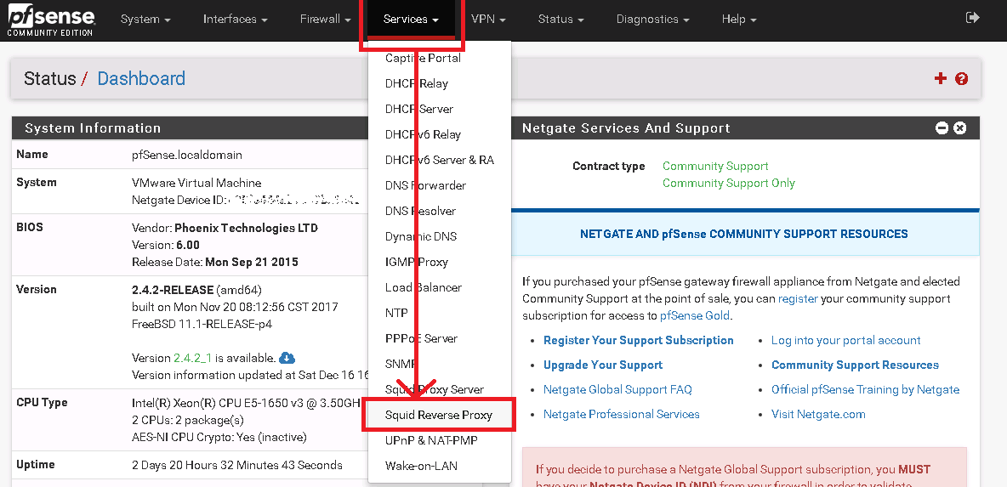Open the Diagnostics dropdown menu

tap(652, 20)
